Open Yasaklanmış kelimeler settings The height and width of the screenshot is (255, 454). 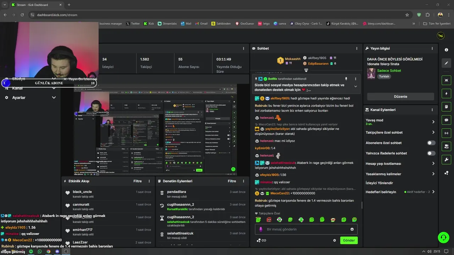point(400,174)
